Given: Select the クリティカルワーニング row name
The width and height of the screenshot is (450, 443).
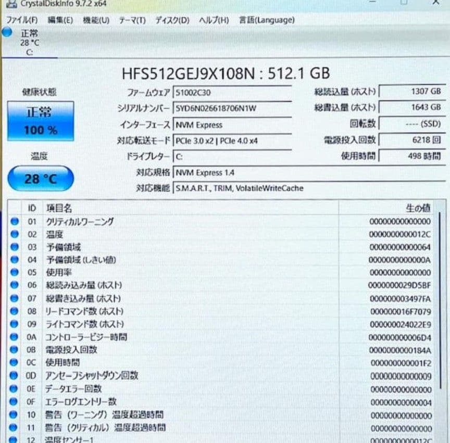Looking at the screenshot, I should 80,222.
